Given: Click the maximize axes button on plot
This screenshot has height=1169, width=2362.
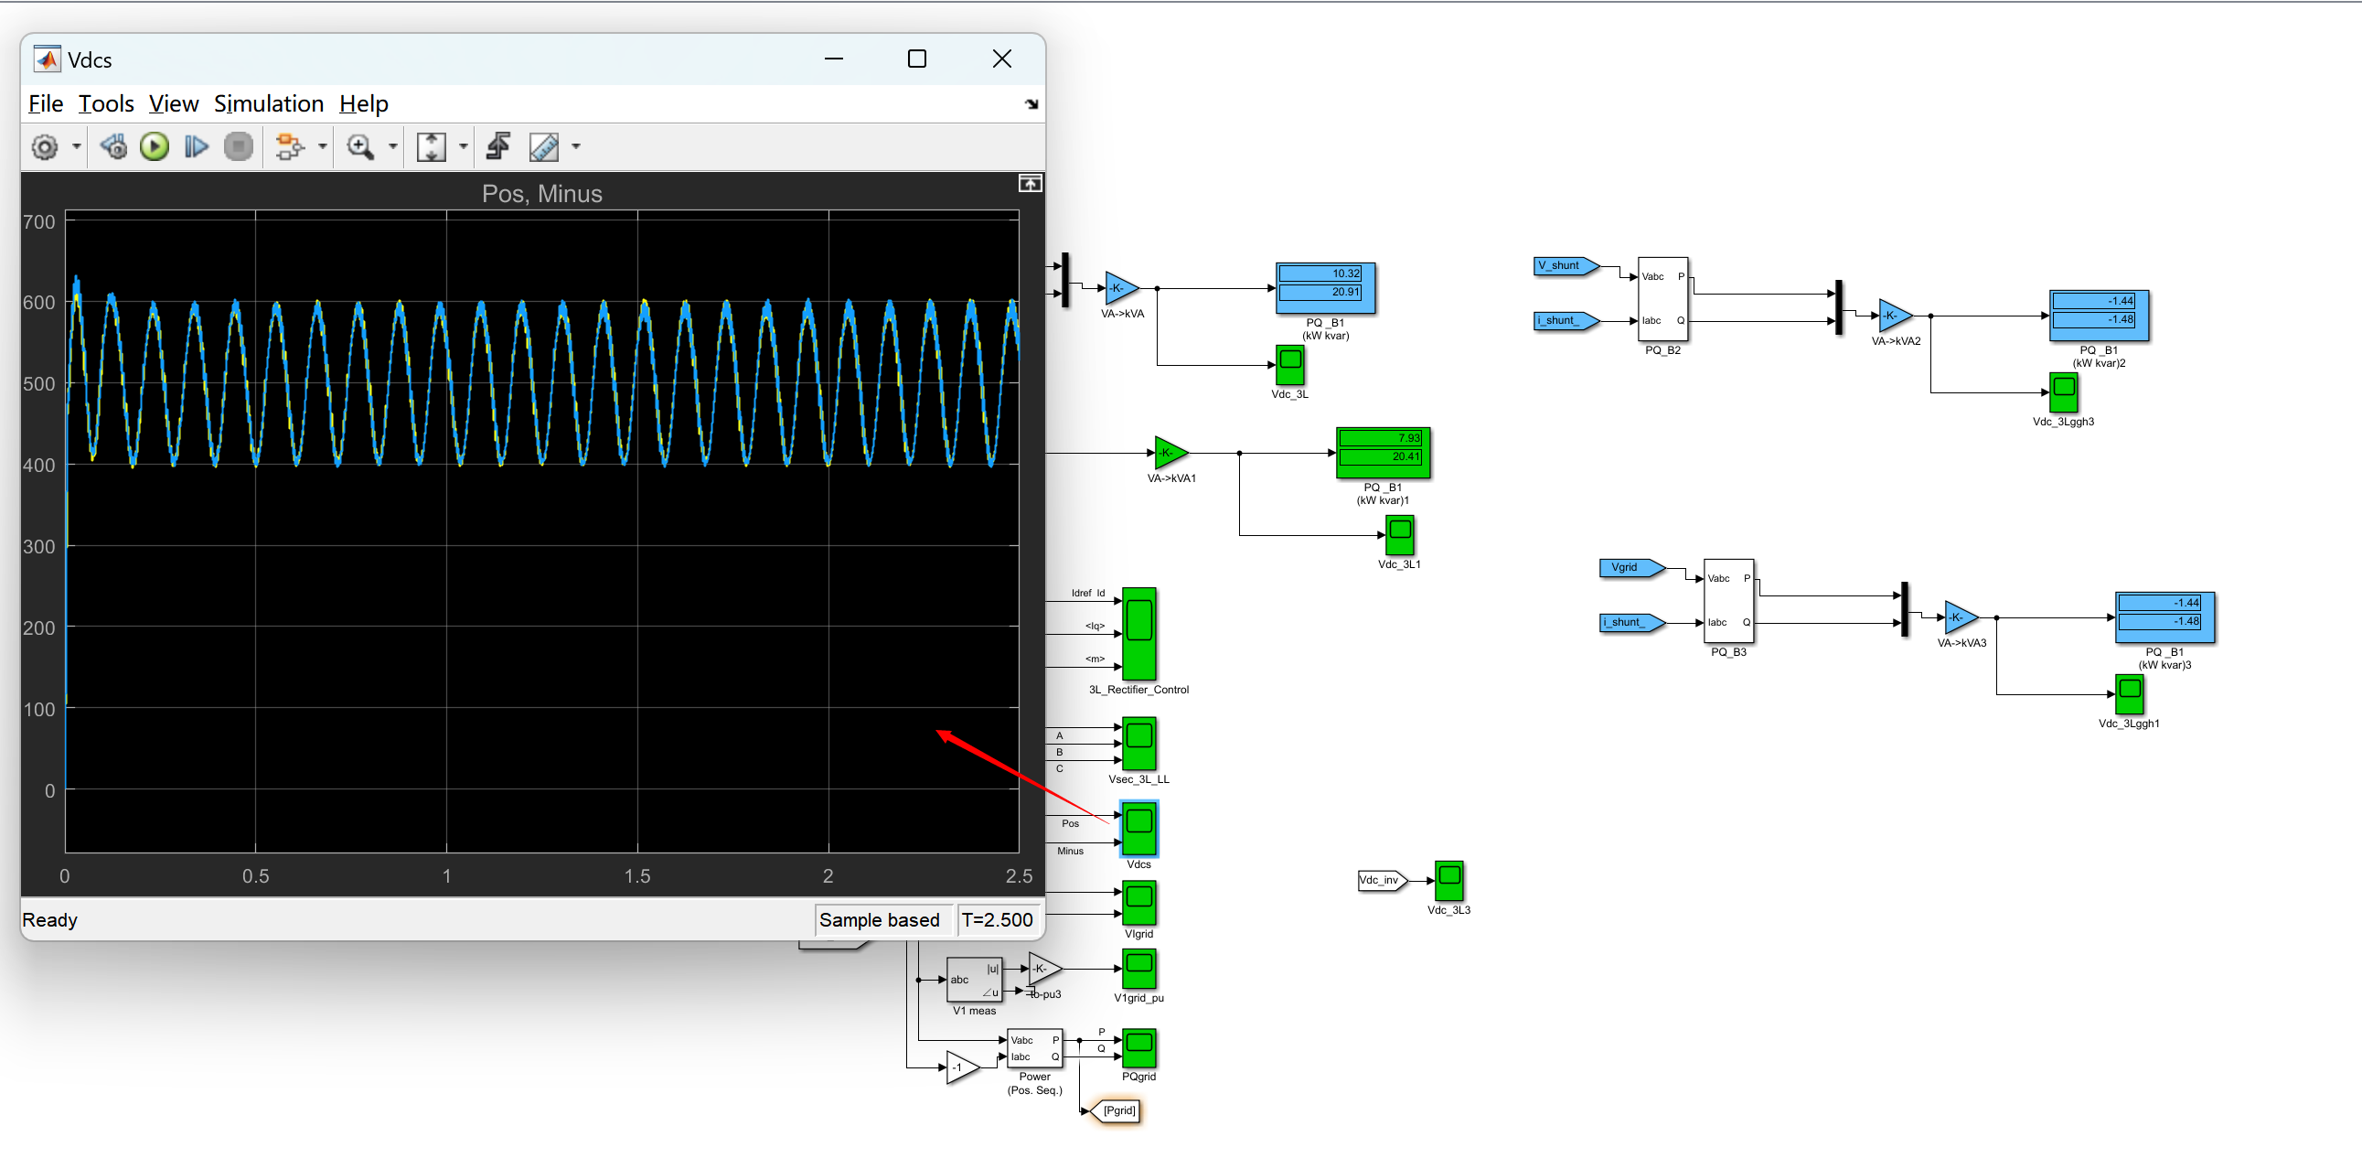Looking at the screenshot, I should pyautogui.click(x=1030, y=184).
